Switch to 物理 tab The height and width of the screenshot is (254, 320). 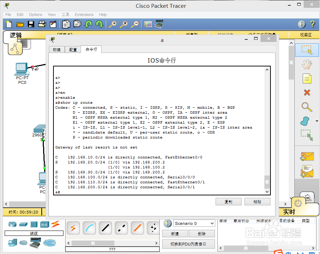click(57, 50)
